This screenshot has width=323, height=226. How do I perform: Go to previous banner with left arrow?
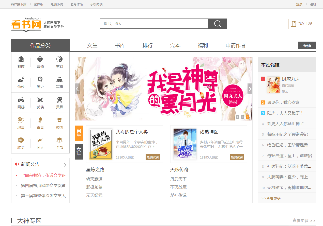click(78, 89)
